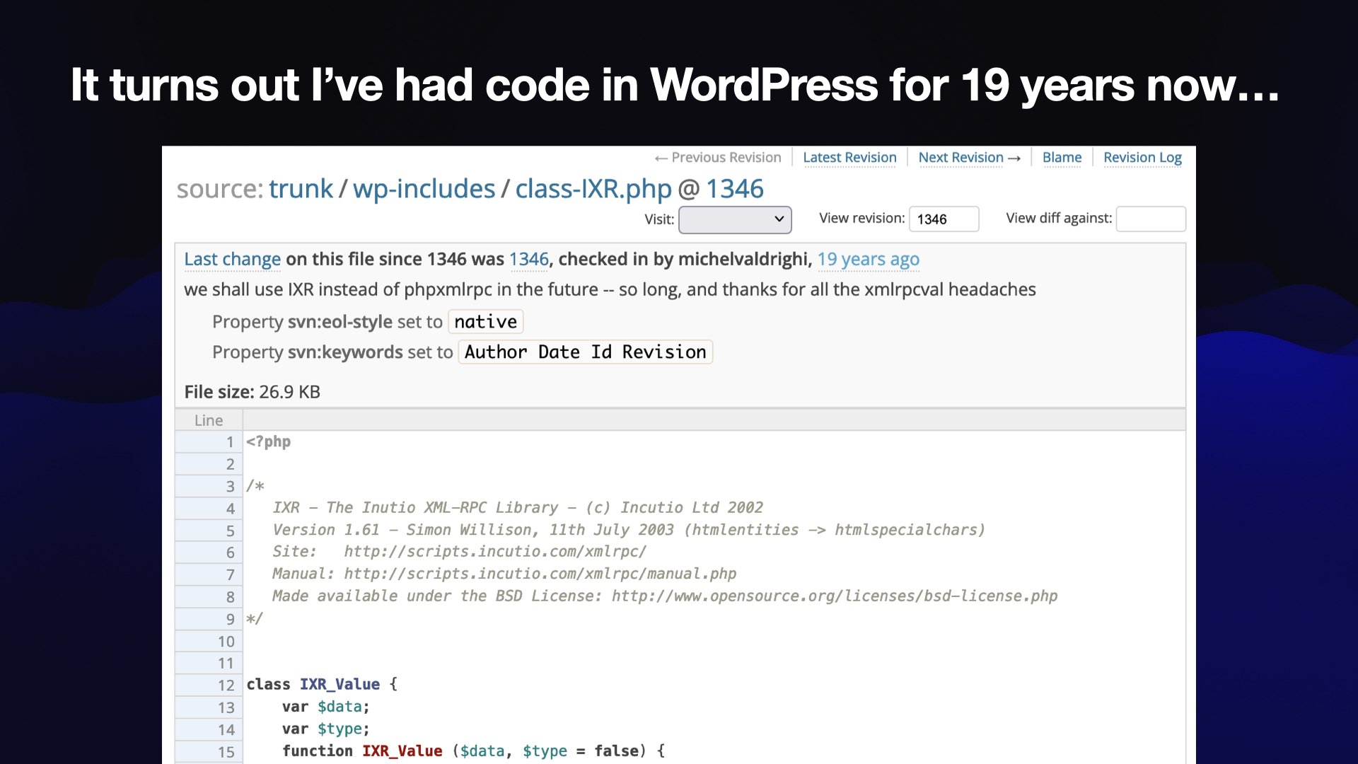Click the Revision Log menu item
The height and width of the screenshot is (764, 1358).
[1142, 157]
